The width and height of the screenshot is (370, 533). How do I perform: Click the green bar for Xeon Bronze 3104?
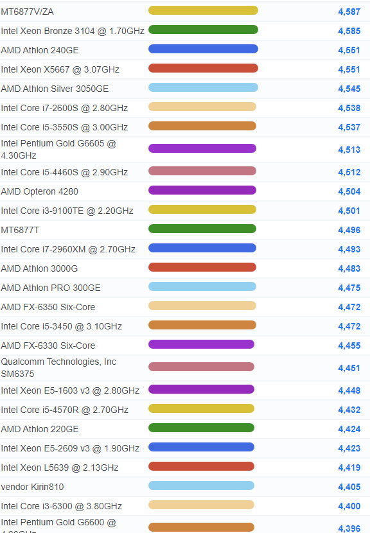coord(204,30)
